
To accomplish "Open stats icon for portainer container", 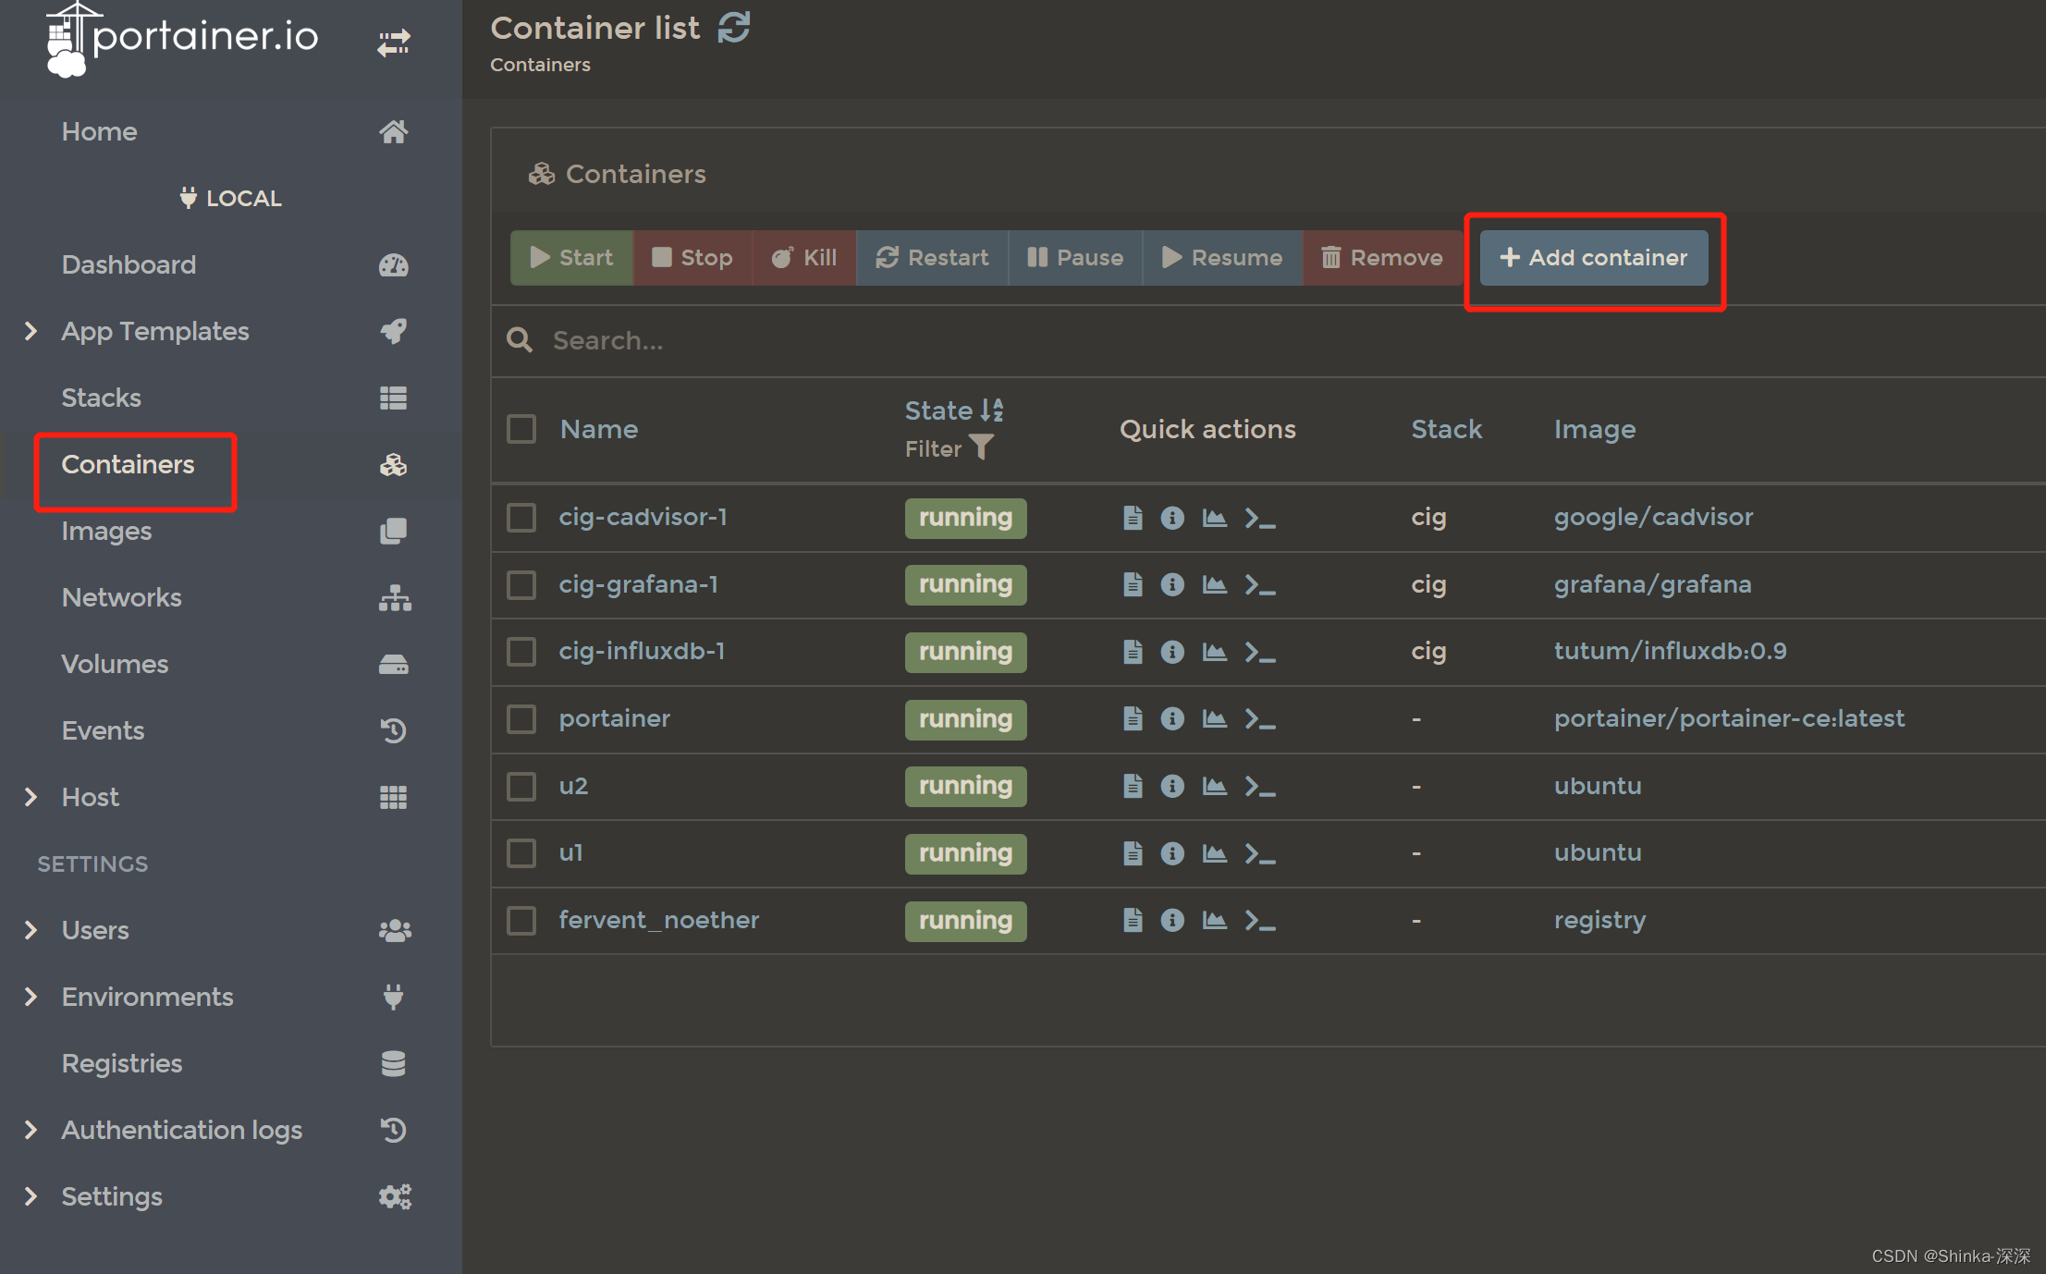I will pos(1215,718).
